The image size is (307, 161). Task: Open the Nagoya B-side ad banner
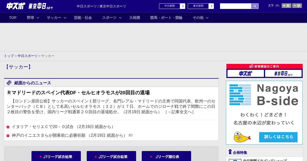click(264, 113)
